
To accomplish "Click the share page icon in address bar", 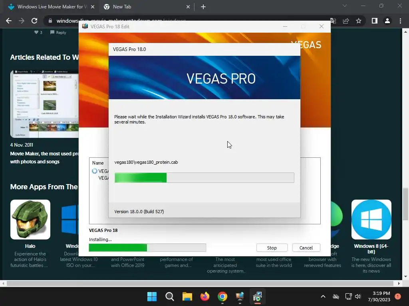I will click(x=346, y=21).
